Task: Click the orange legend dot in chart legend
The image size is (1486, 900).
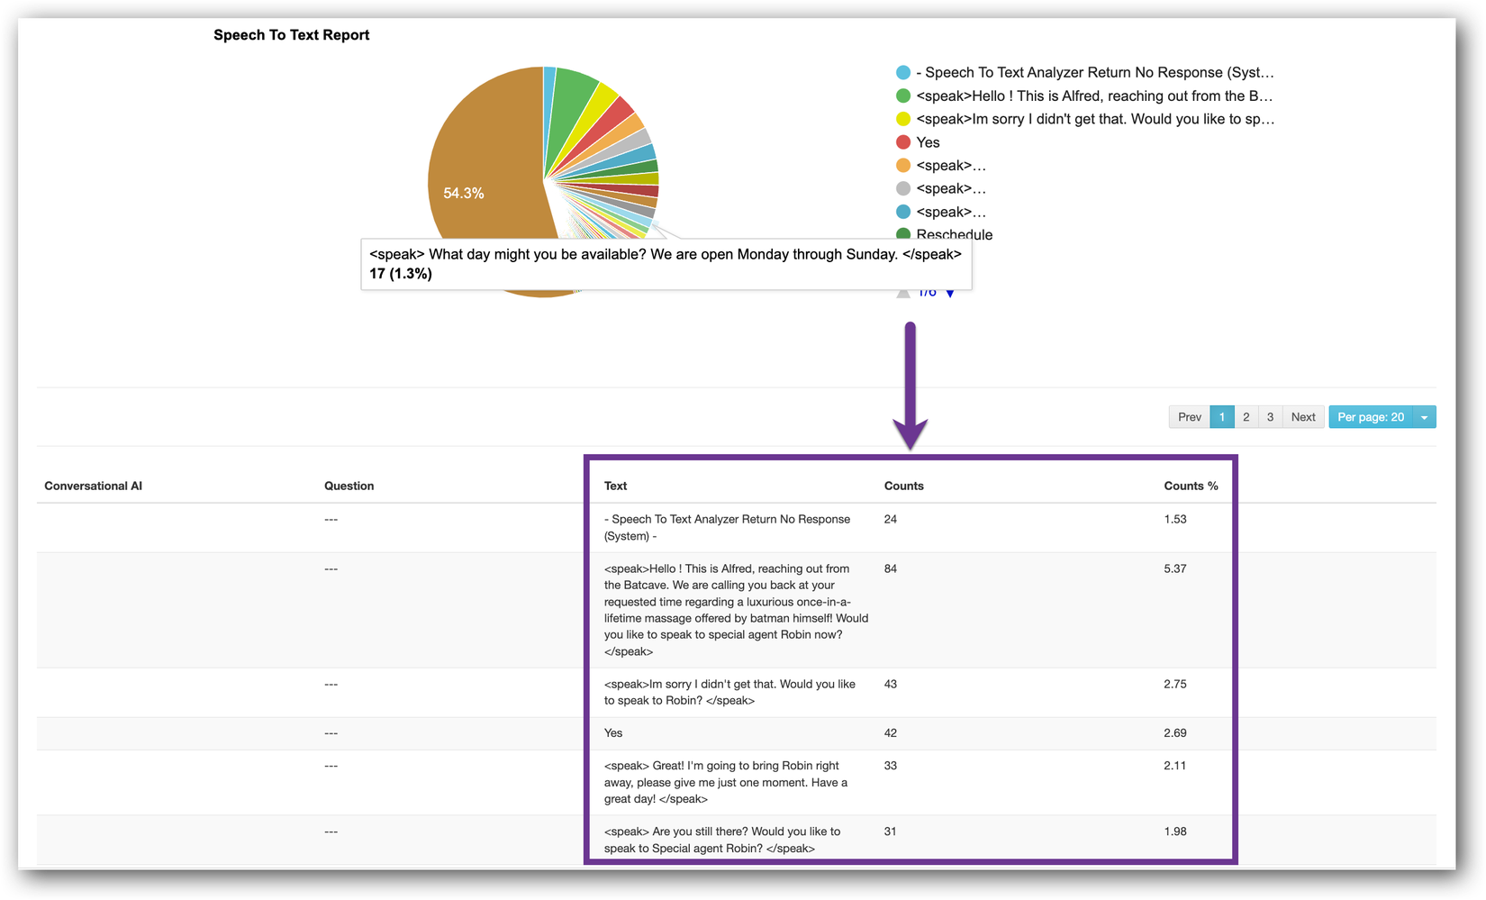Action: click(903, 166)
